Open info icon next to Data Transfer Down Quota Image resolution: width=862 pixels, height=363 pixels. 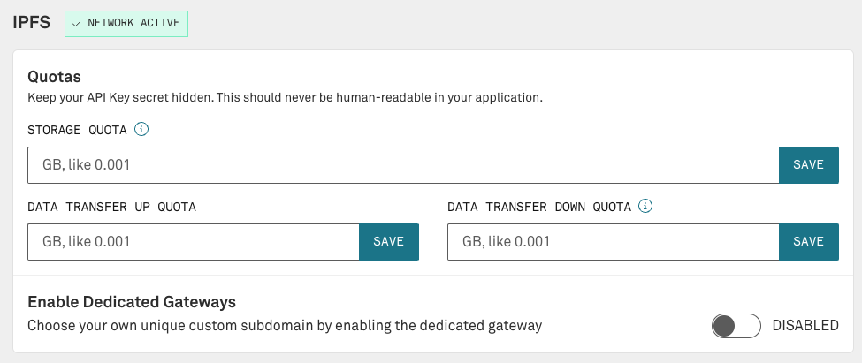click(x=645, y=207)
